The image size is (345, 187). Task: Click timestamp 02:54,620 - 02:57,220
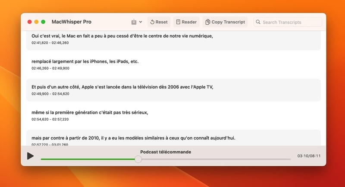click(x=50, y=119)
